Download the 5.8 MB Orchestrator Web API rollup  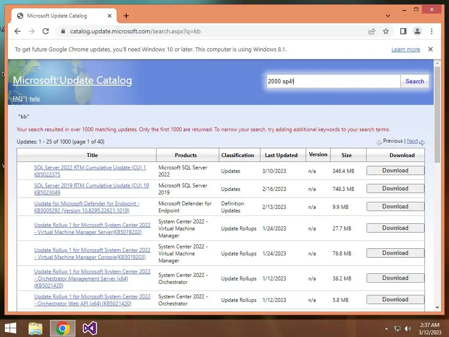395,299
